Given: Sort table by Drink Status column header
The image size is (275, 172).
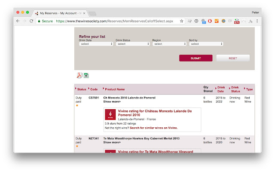Looking at the screenshot, I should click(x=235, y=89).
